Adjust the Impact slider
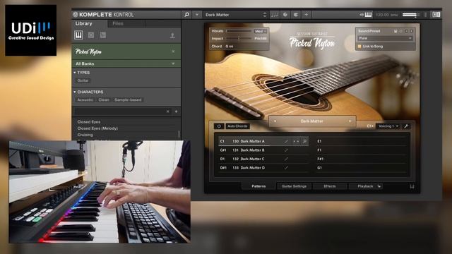The width and height of the screenshot is (452, 254). coord(239,38)
